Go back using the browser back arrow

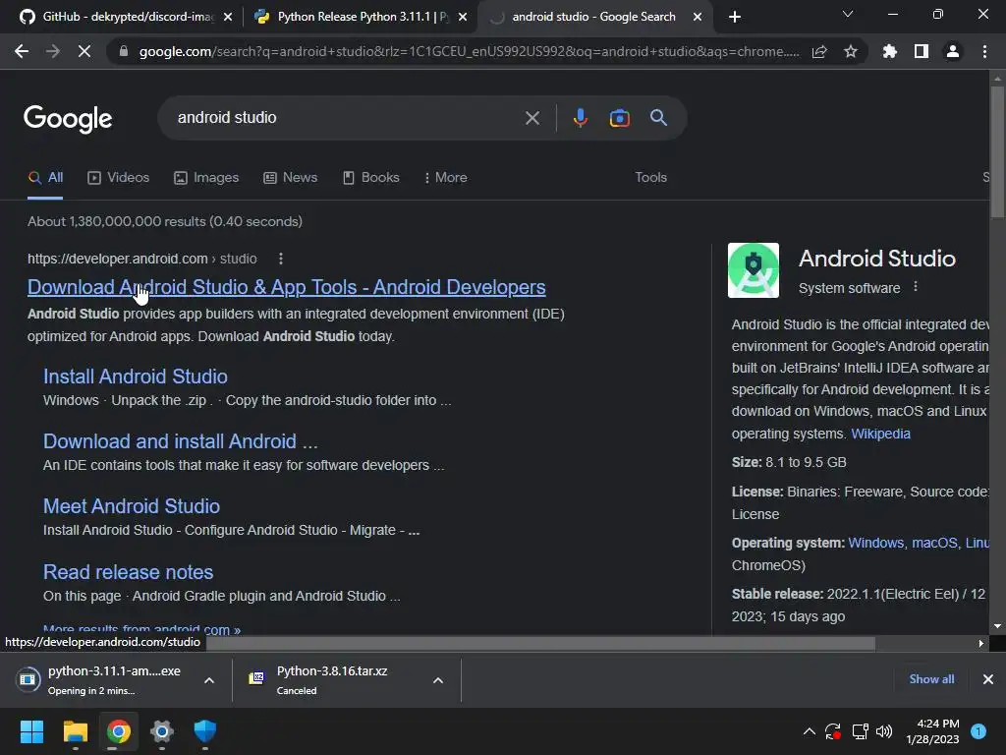click(x=22, y=51)
